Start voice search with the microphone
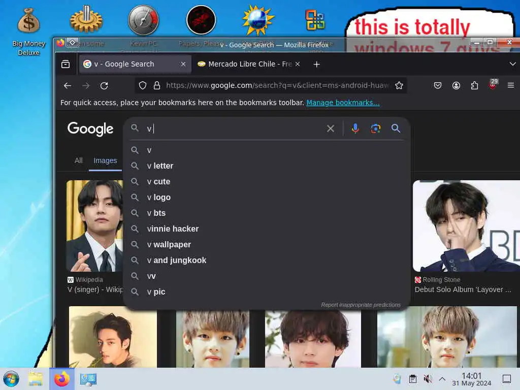Screen dimensions: 520x390 [x=355, y=128]
